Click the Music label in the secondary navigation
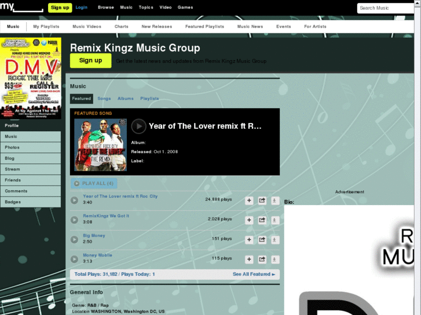421x315 pixels. (13, 27)
